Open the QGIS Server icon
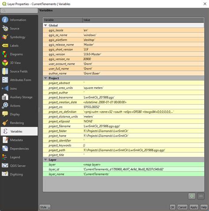 [5, 166]
